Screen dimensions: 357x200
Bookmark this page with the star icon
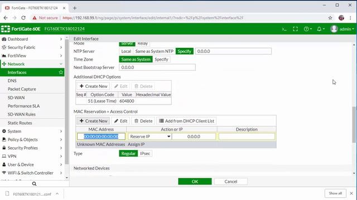330,18
